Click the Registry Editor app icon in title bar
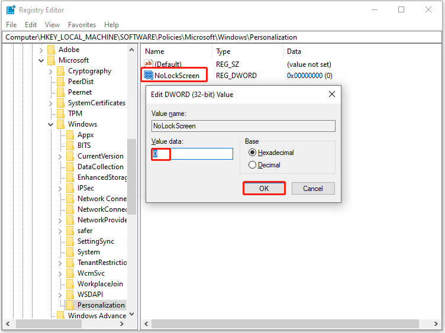This screenshot has width=445, height=333. pyautogui.click(x=11, y=9)
